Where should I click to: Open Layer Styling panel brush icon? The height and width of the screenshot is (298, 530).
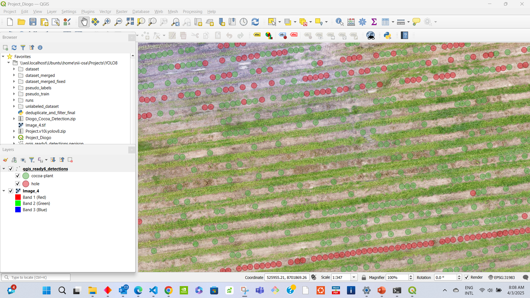click(x=5, y=160)
